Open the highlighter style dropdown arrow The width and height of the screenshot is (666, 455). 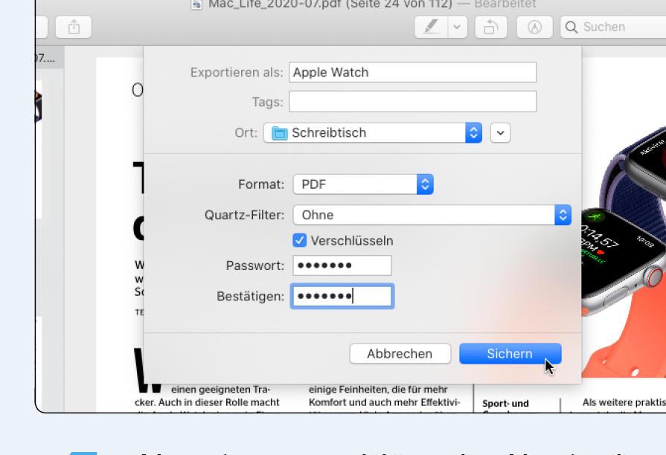point(458,28)
